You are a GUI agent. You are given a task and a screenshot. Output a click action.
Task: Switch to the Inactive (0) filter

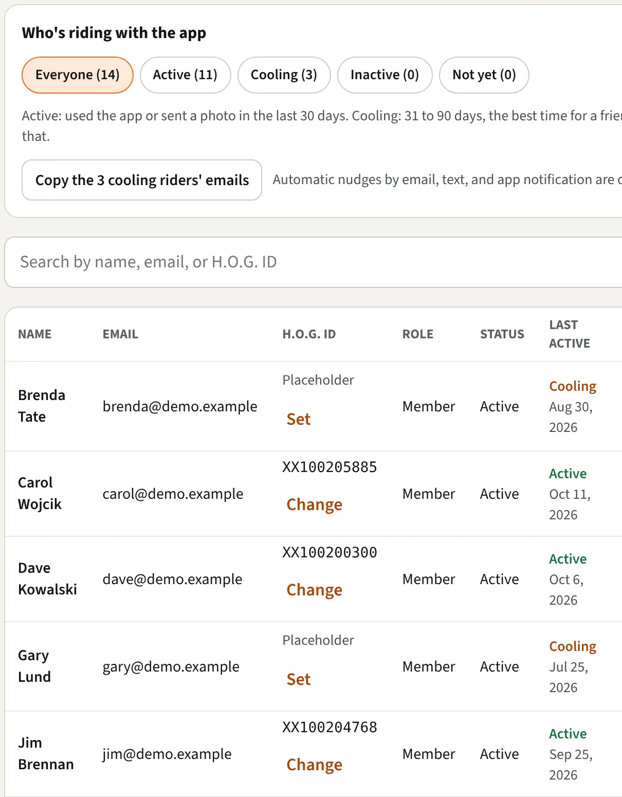pos(385,75)
